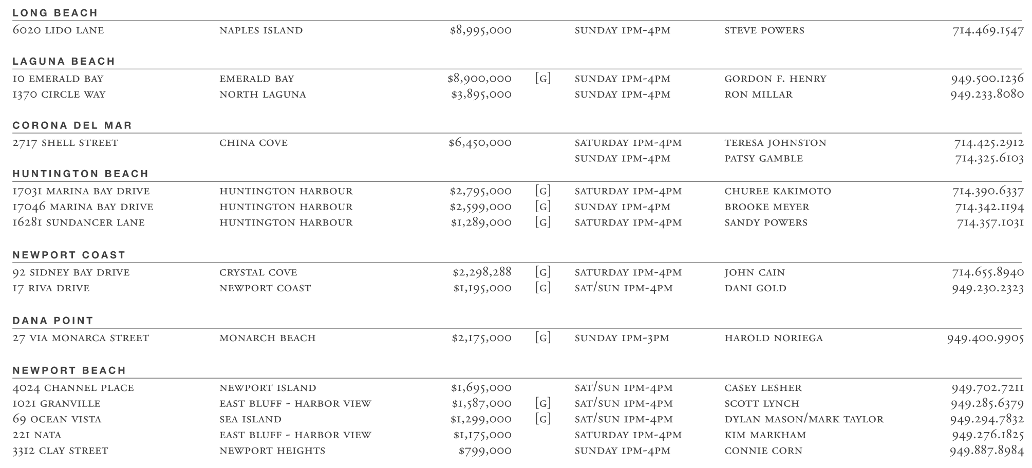Click agent name Gordon F. Henry

pos(775,79)
